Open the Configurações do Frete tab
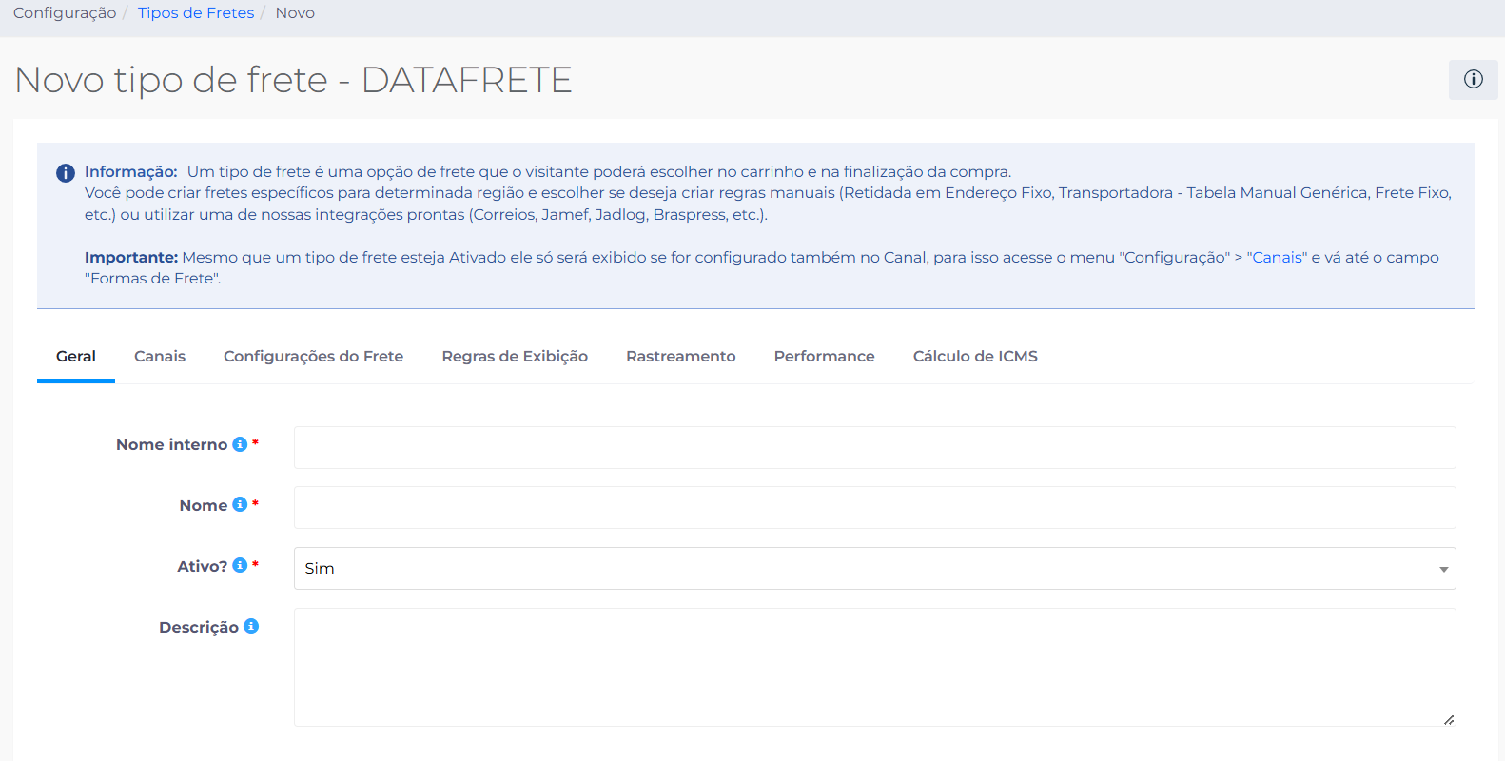This screenshot has height=761, width=1505. pyautogui.click(x=313, y=357)
